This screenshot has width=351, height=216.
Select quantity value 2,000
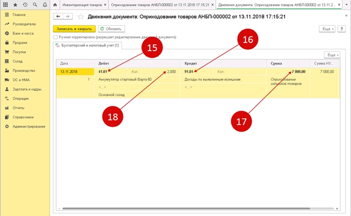(x=171, y=72)
